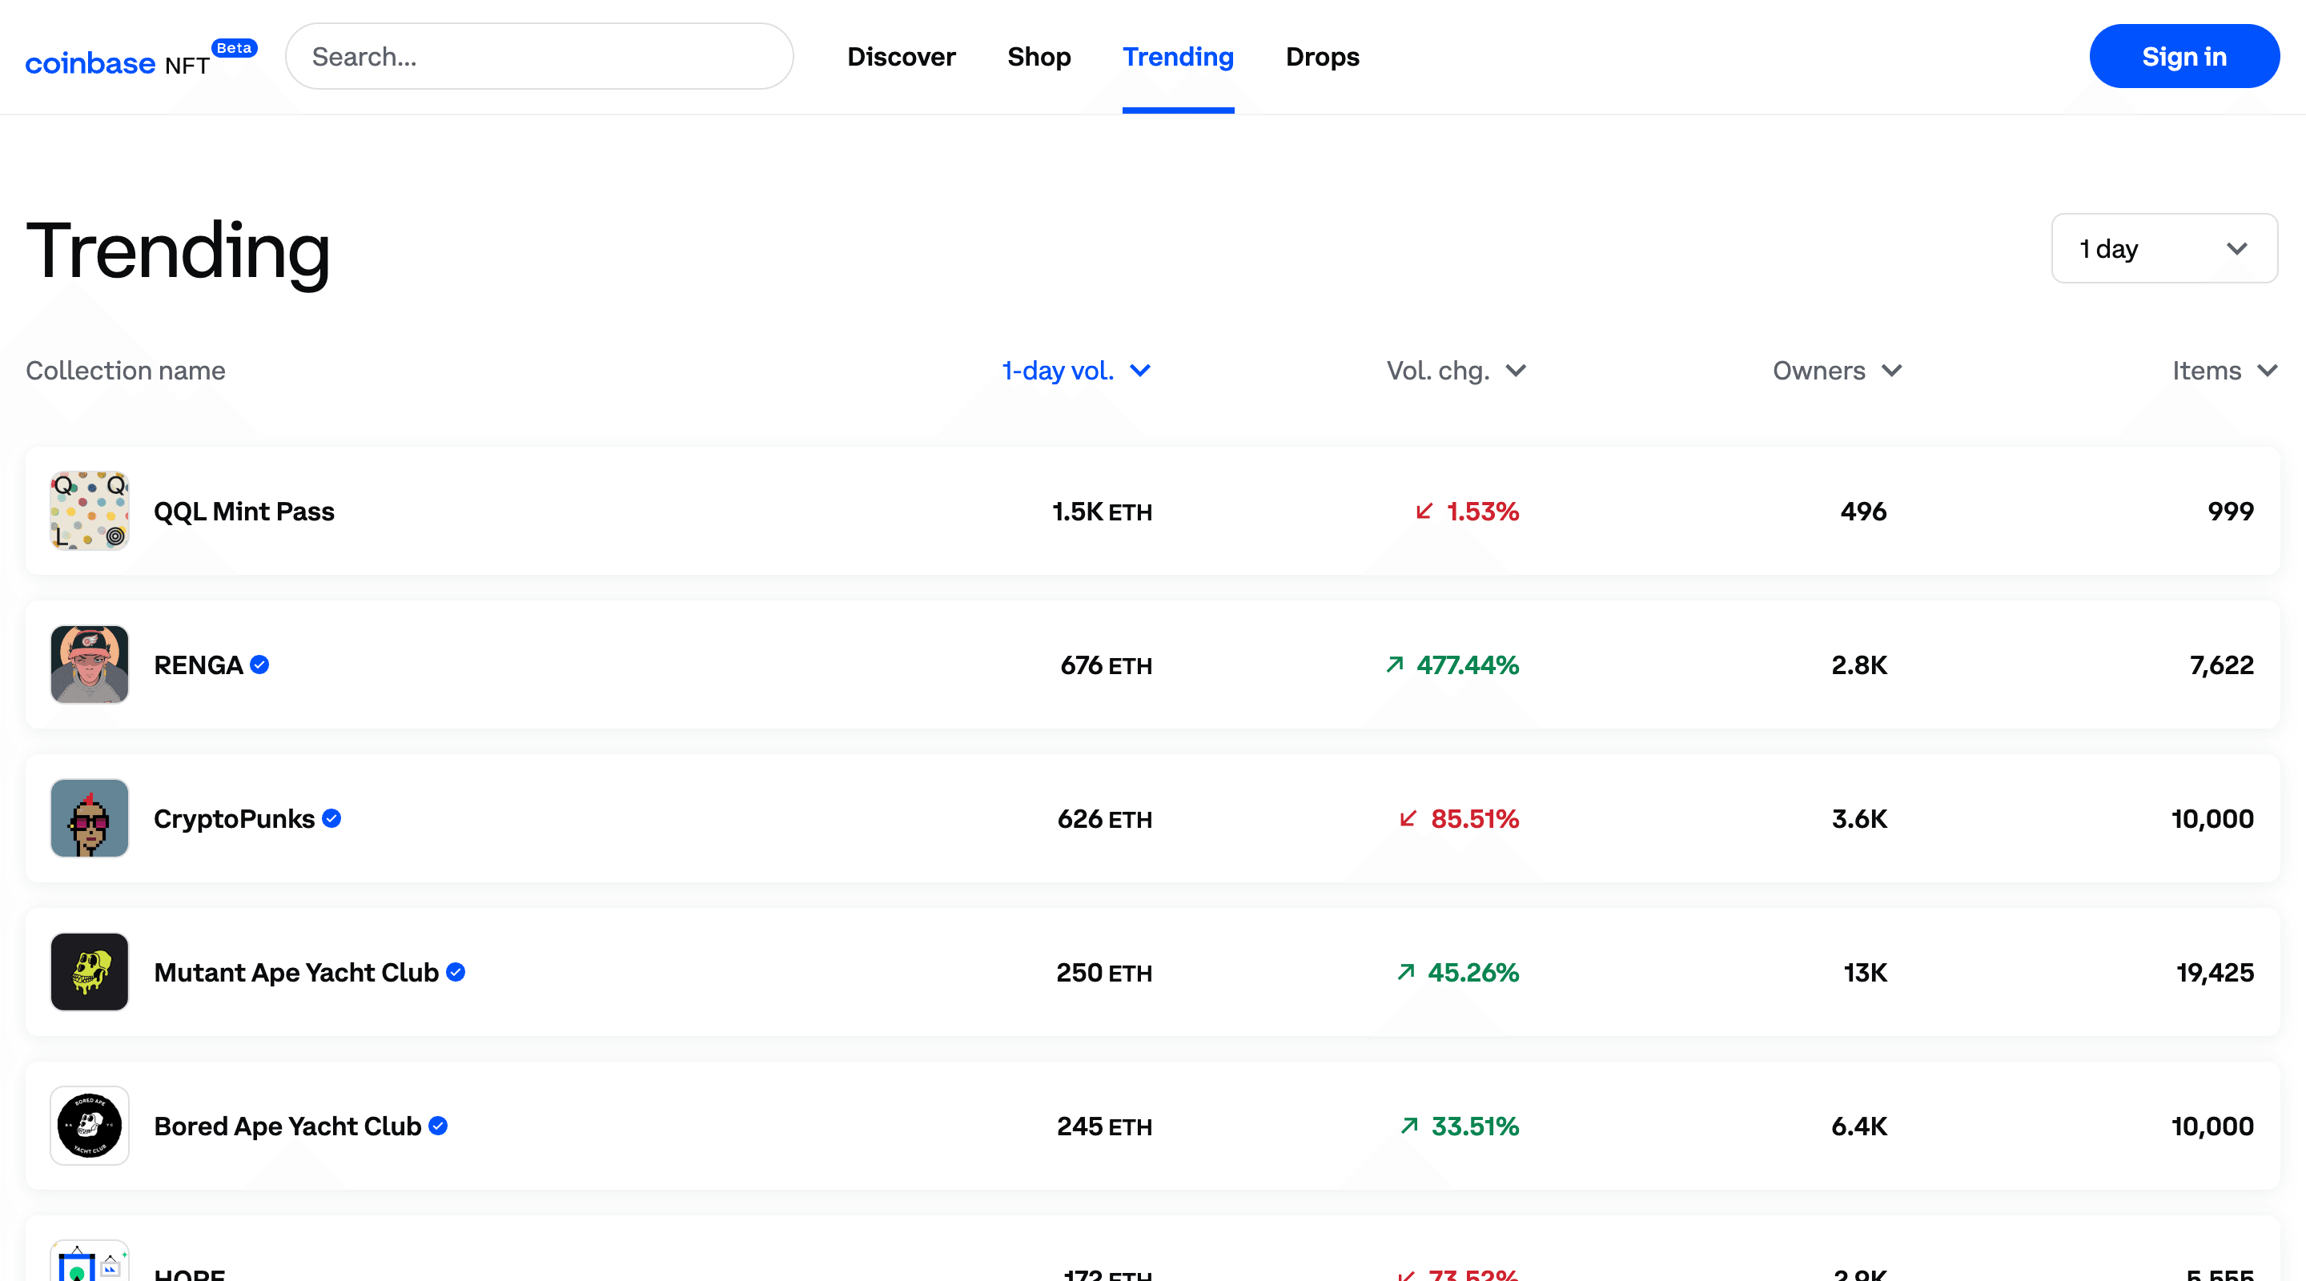Click the HOPE collection icon
Screen dimensions: 2306x1281
click(90, 1263)
